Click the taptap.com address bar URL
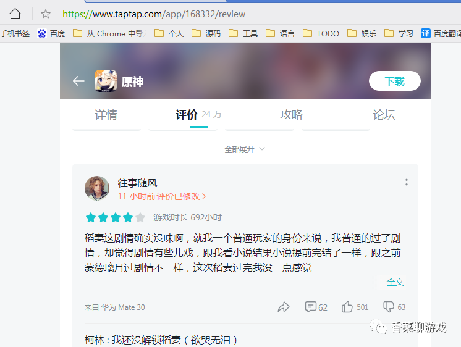 pyautogui.click(x=154, y=14)
